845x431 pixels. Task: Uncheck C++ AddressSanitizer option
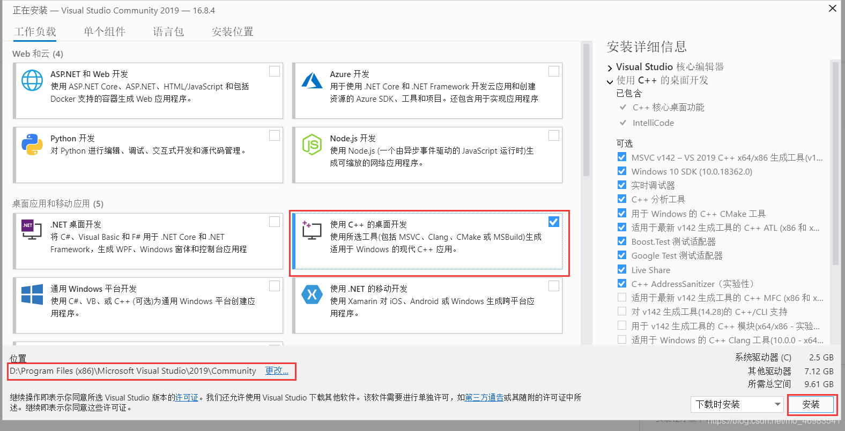(x=622, y=283)
